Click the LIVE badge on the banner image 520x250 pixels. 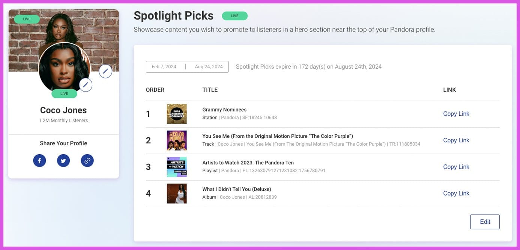point(26,18)
